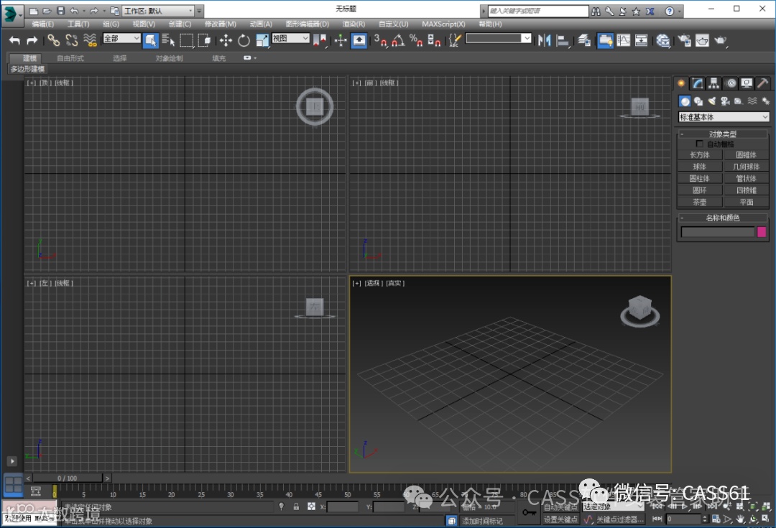Image resolution: width=776 pixels, height=528 pixels.
Task: Open the Modify panel tab icon
Action: click(697, 83)
